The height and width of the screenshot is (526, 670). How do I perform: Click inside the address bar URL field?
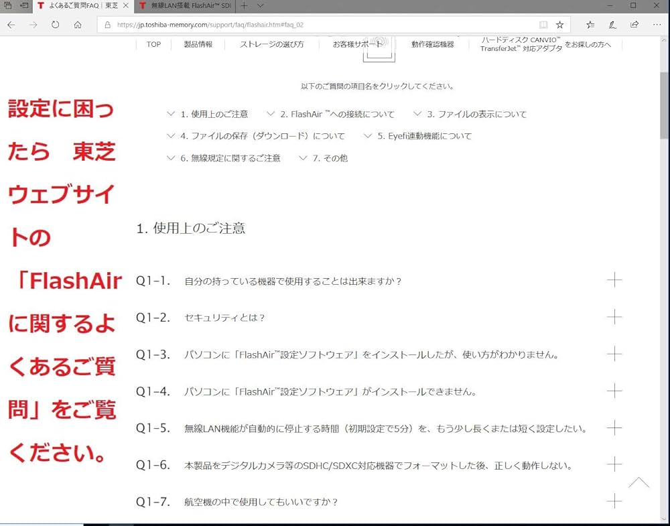tap(268, 25)
